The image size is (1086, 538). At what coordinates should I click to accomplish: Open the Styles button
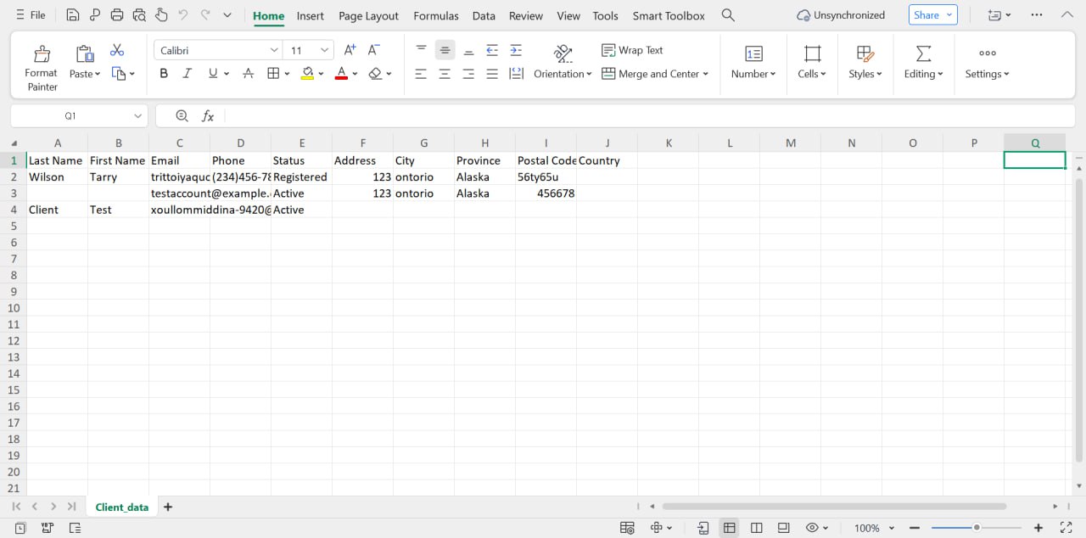point(865,63)
